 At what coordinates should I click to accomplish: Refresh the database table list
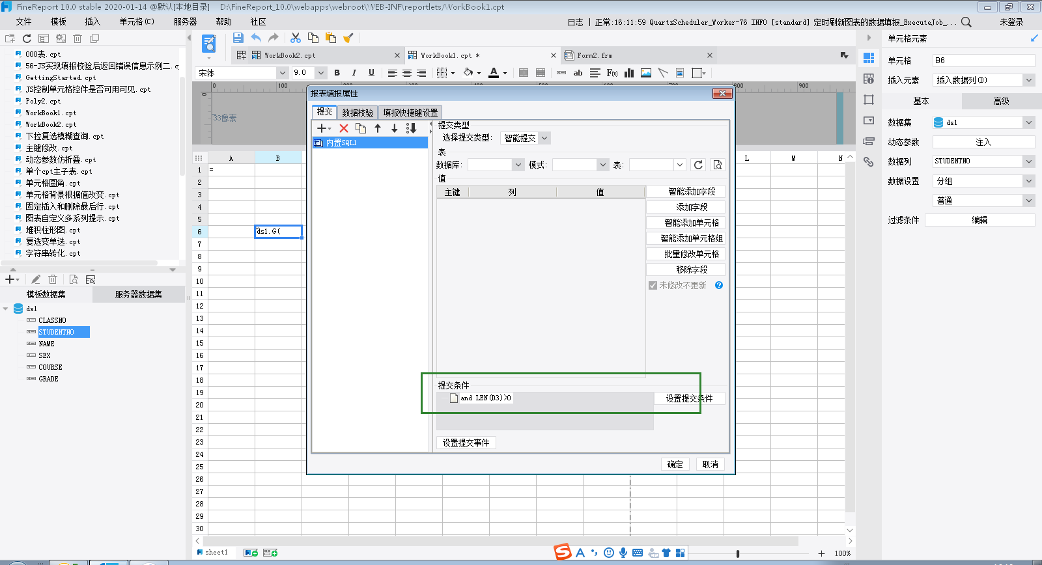coord(698,165)
